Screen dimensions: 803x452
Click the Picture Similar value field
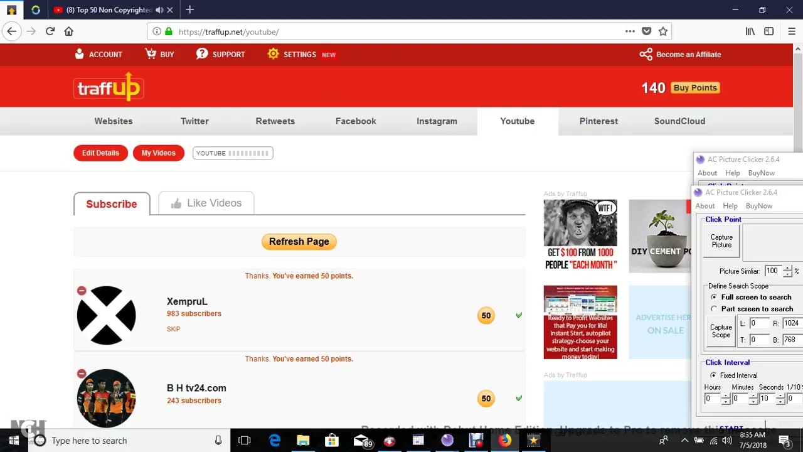point(773,271)
